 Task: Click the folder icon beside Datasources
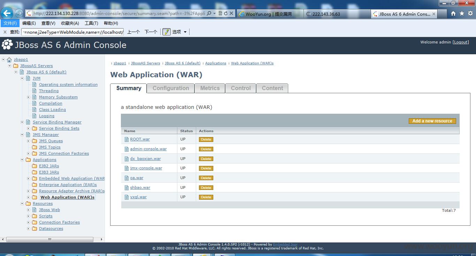[34, 229]
